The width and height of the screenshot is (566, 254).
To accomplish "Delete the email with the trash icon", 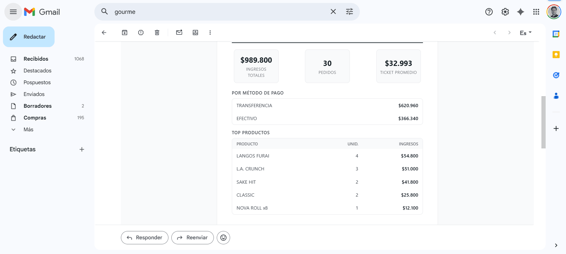I will [157, 33].
